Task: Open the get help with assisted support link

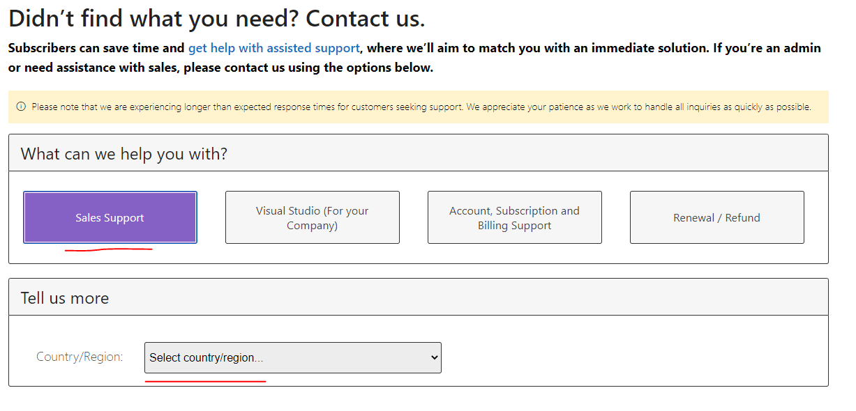Action: [x=274, y=48]
